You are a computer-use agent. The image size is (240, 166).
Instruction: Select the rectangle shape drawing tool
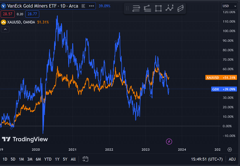(x=158, y=9)
